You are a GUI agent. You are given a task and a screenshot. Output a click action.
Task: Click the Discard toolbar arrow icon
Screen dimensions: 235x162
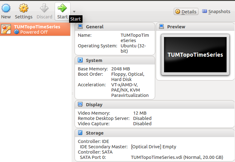44,8
